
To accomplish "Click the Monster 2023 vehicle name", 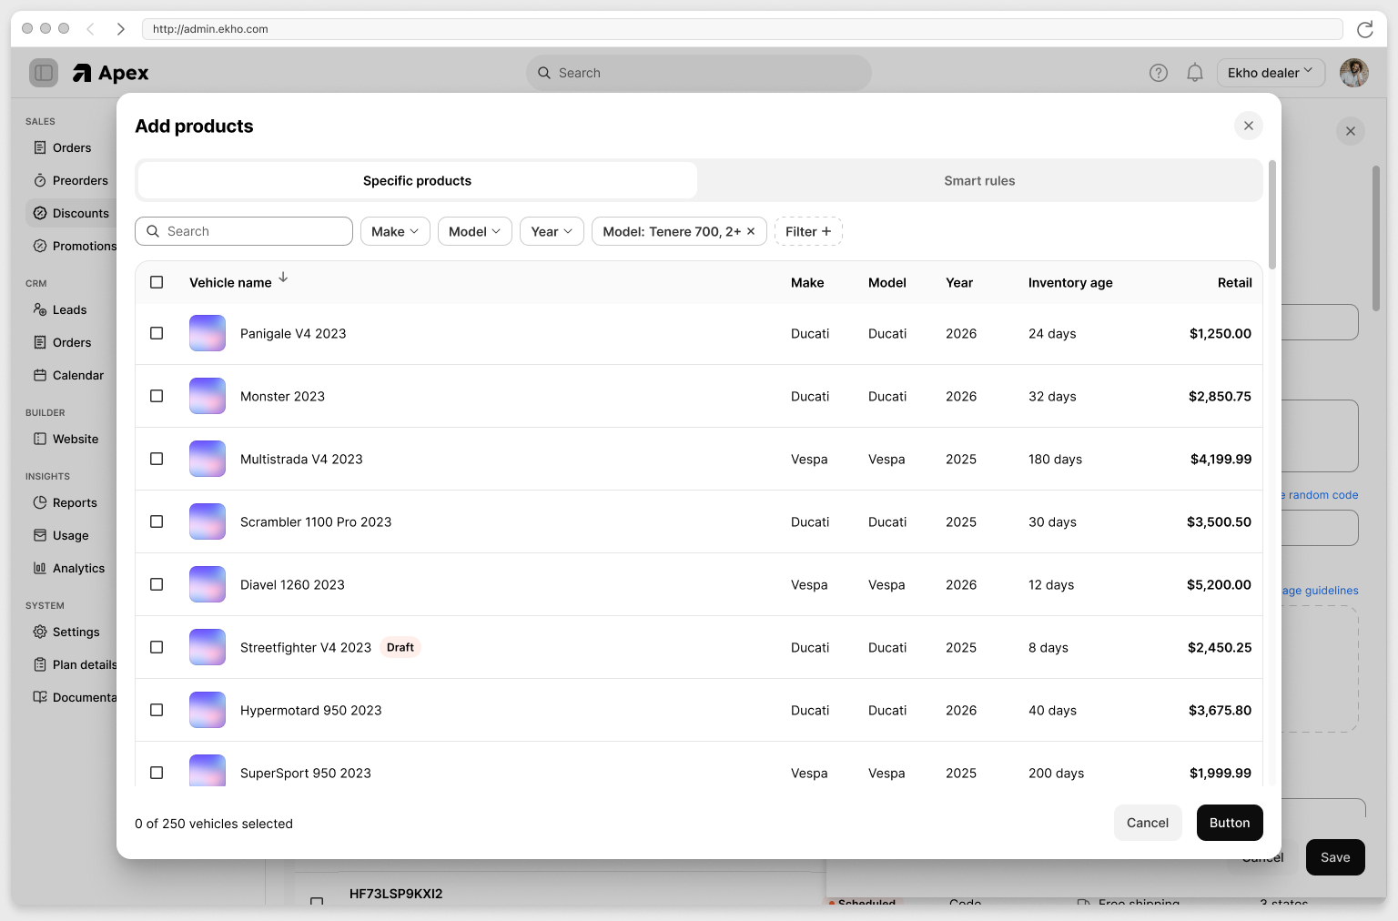I will pyautogui.click(x=282, y=396).
